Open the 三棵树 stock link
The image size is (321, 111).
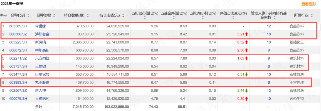coord(40,66)
